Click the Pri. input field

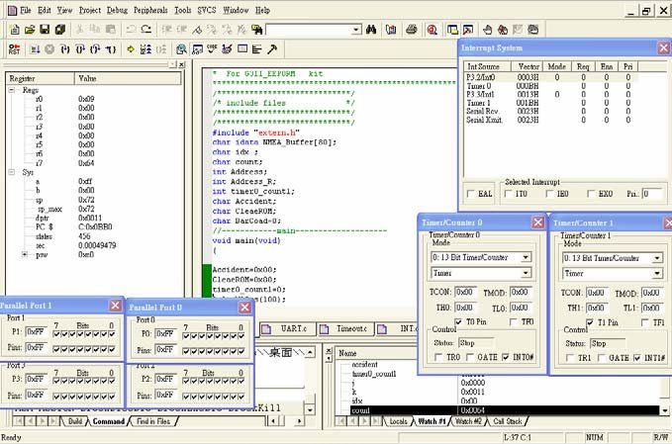click(x=652, y=194)
